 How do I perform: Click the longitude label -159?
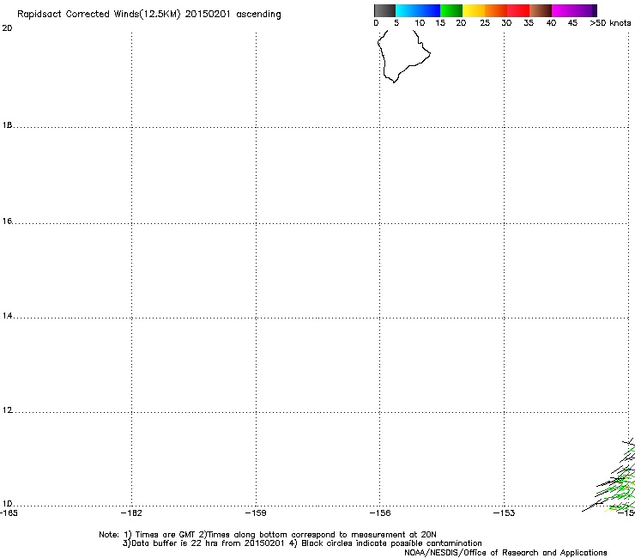(256, 513)
